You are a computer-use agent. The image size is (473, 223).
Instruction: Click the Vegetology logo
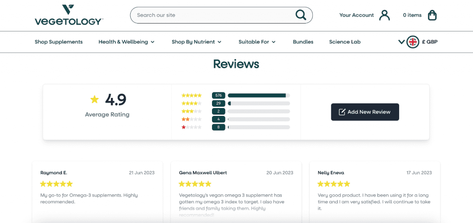tap(69, 15)
